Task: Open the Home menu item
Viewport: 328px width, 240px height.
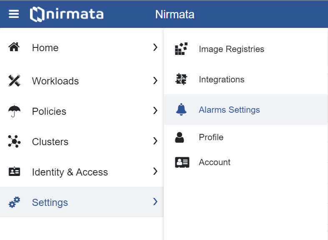Action: pos(82,47)
